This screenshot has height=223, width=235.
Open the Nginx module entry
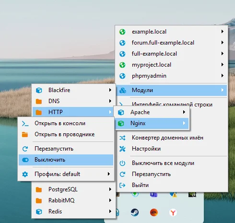tap(152, 123)
